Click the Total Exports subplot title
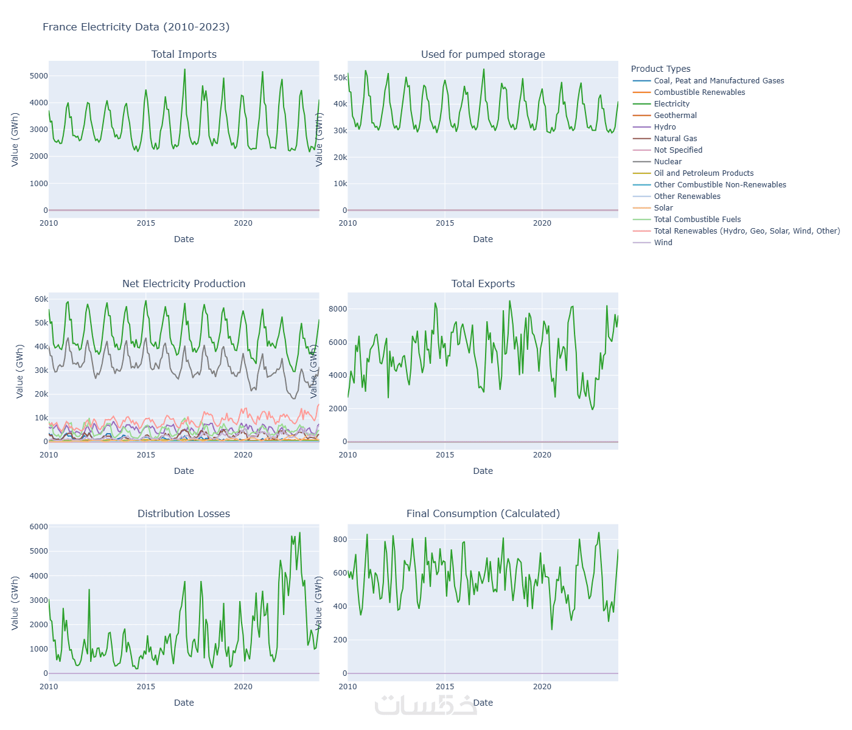852x730 pixels. [x=483, y=283]
